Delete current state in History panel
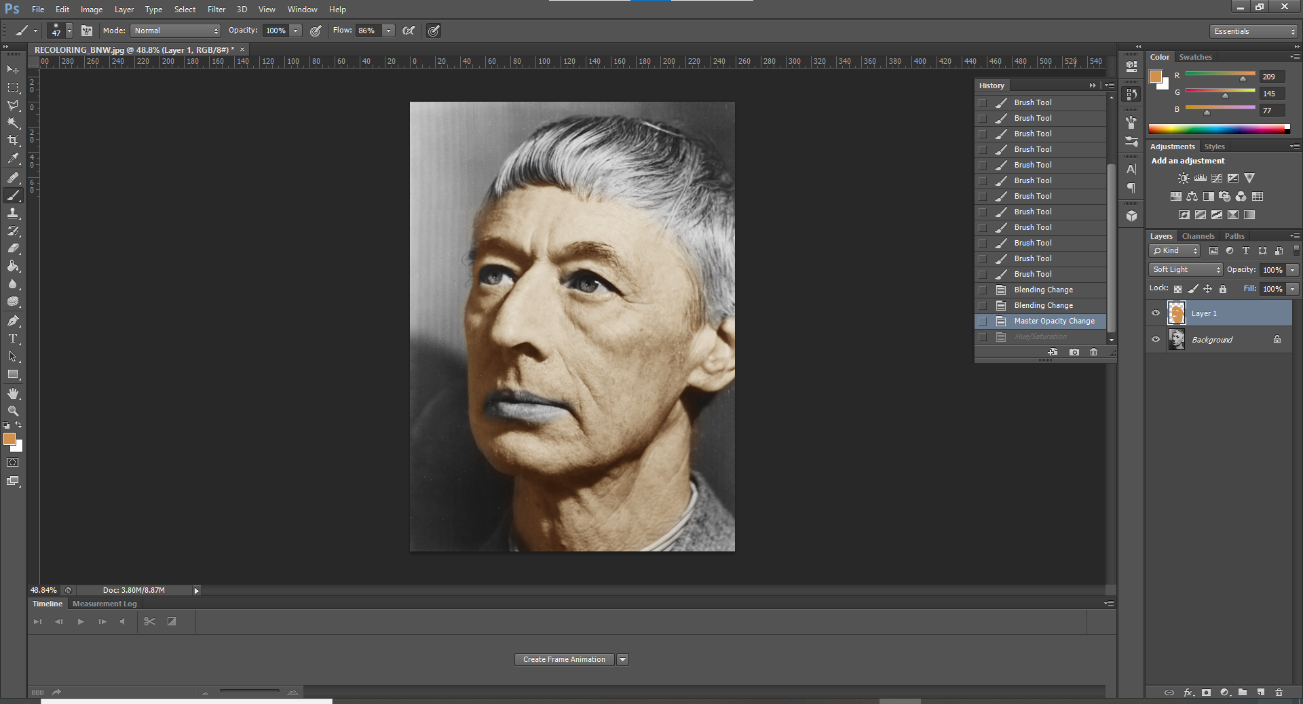 (1093, 352)
